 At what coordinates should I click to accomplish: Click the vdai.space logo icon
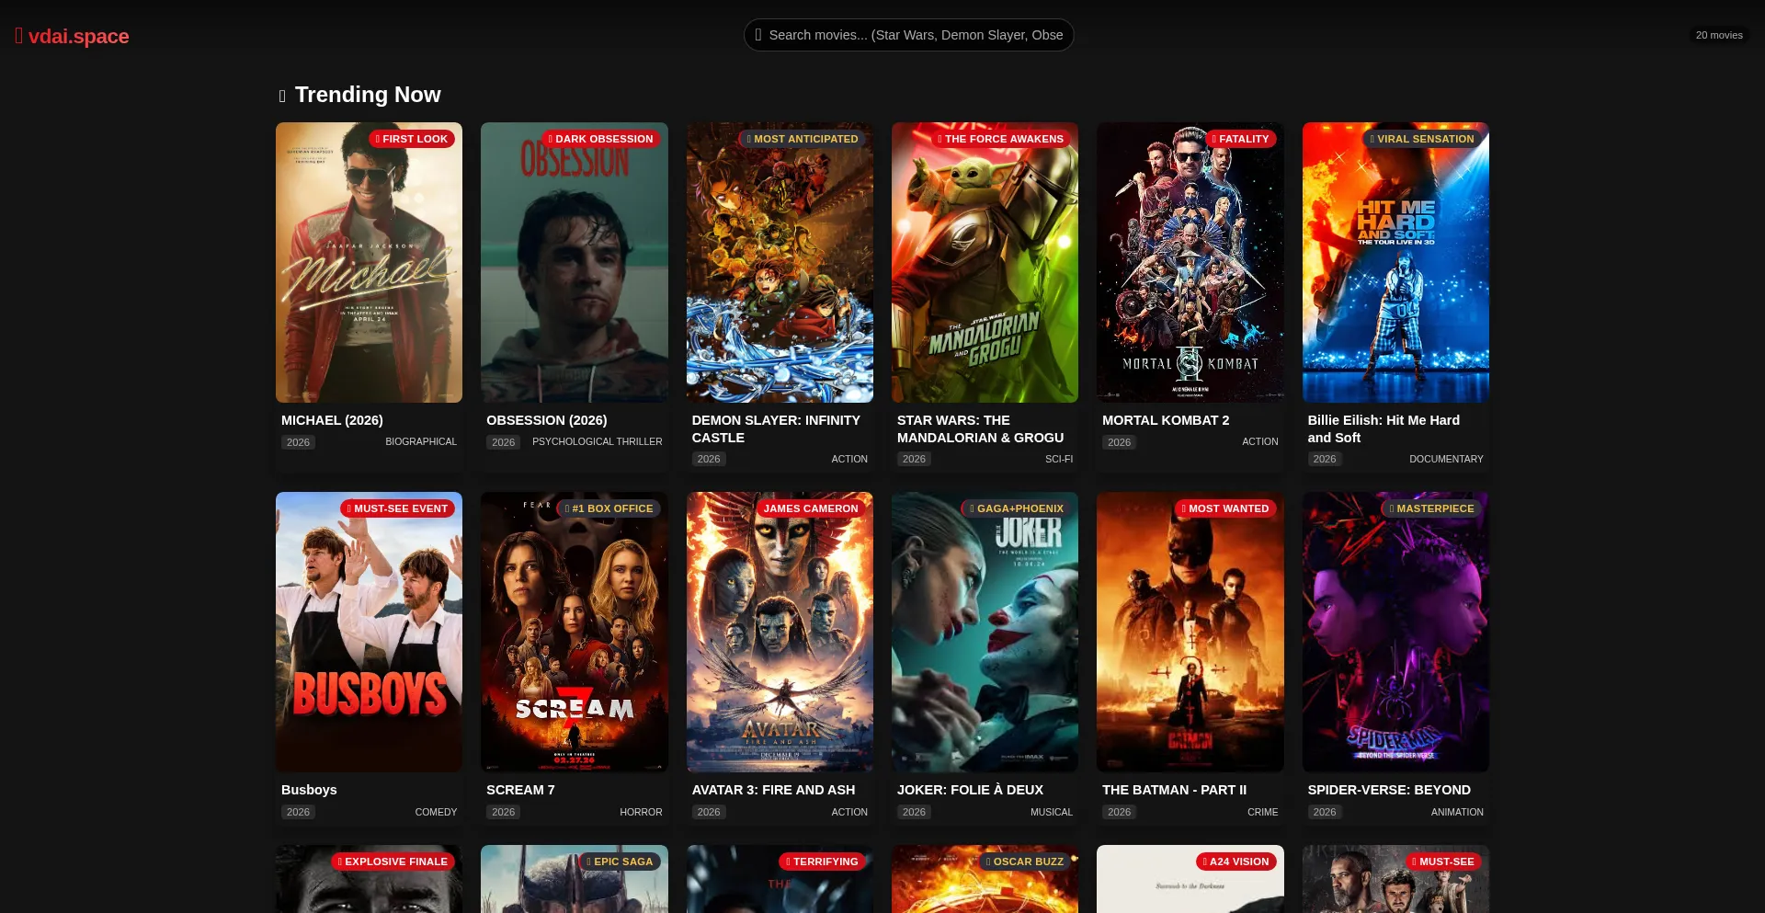coord(18,36)
